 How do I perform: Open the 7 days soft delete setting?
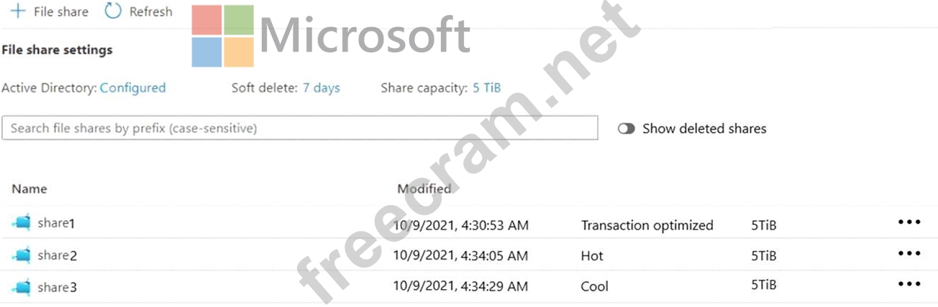[x=321, y=88]
